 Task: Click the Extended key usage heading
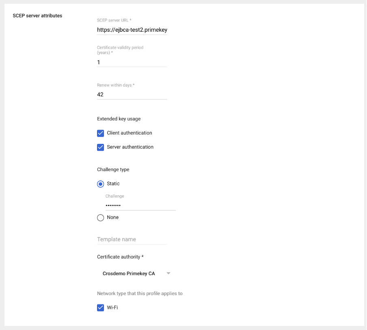[119, 119]
